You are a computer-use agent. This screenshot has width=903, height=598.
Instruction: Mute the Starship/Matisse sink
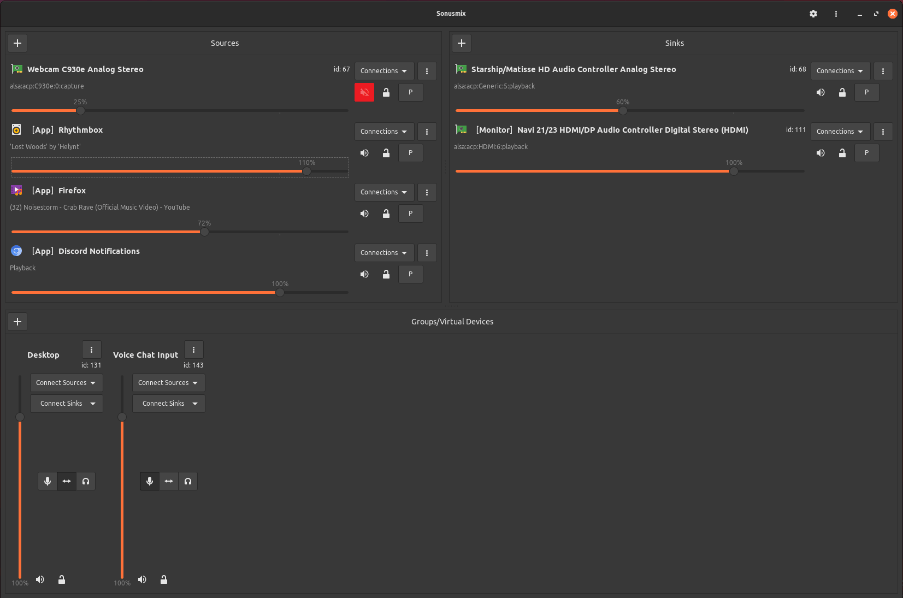(821, 92)
